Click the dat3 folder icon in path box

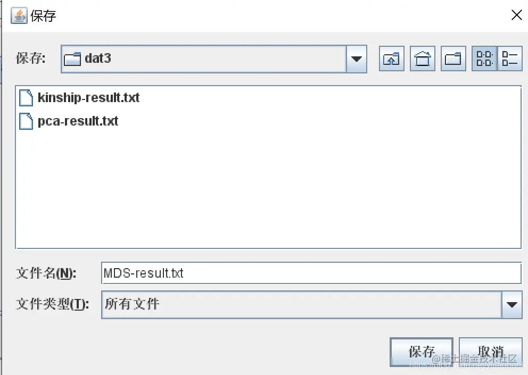click(72, 59)
